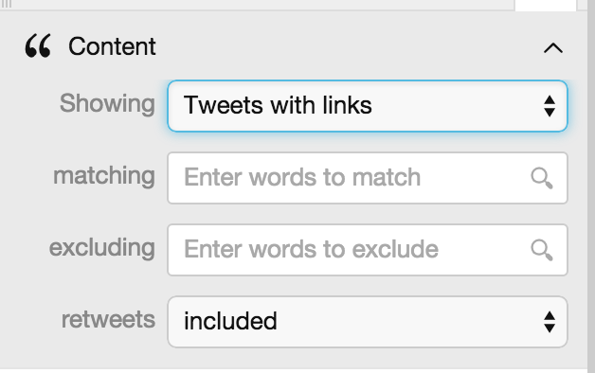The height and width of the screenshot is (373, 595).
Task: Click the white box at the top-right corner
Action: tap(546, 6)
